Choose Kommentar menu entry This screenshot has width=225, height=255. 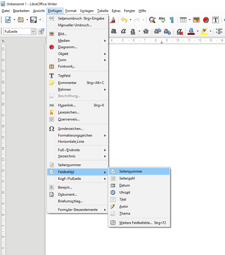point(77,83)
